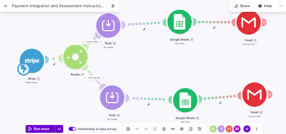
Task: Add a module after Gmail 7 plus
Action: pyautogui.click(x=264, y=22)
